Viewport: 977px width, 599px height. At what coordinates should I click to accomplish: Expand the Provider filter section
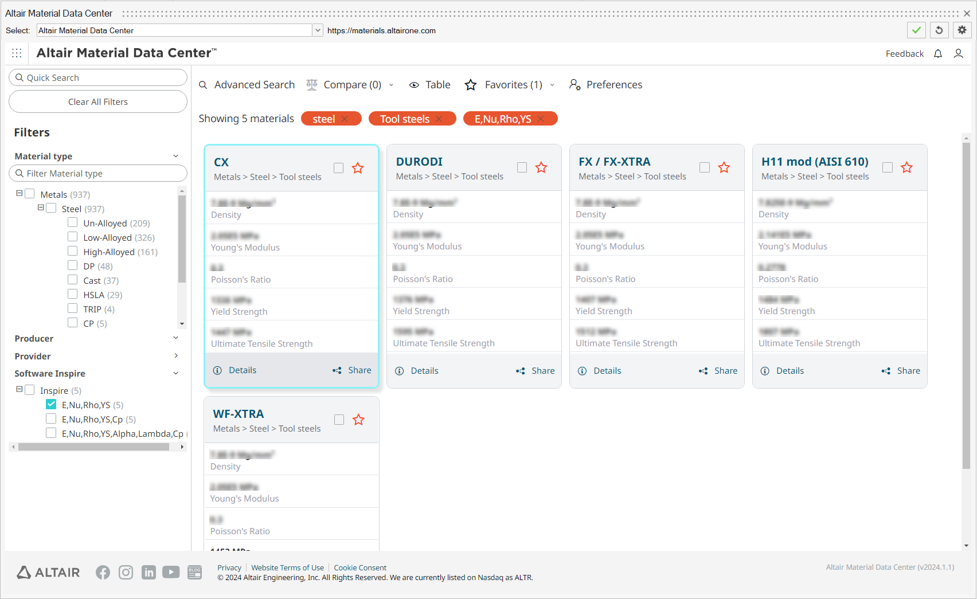(x=175, y=356)
